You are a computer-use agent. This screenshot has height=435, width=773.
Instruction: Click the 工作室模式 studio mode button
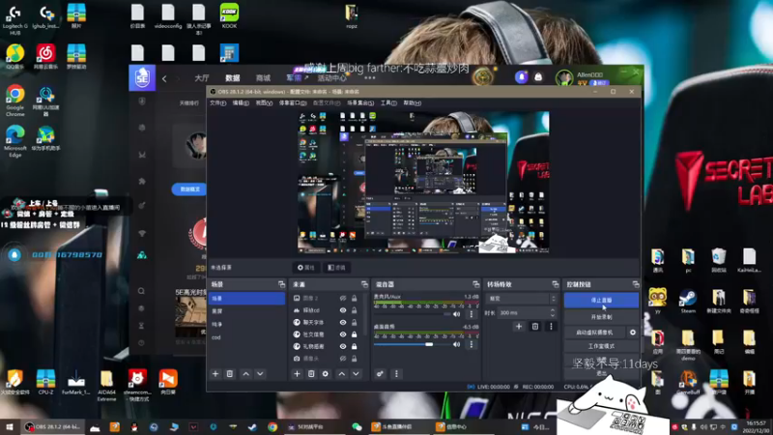pos(601,346)
